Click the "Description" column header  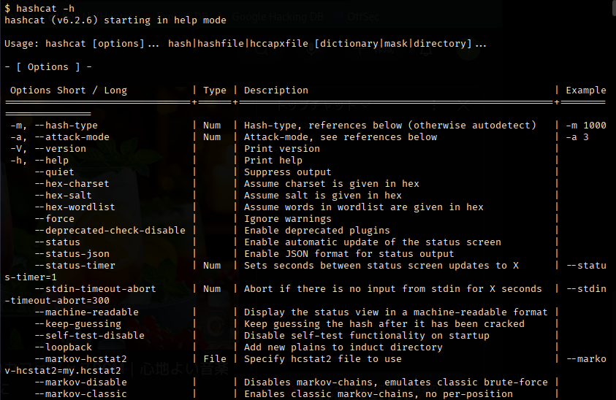point(276,91)
